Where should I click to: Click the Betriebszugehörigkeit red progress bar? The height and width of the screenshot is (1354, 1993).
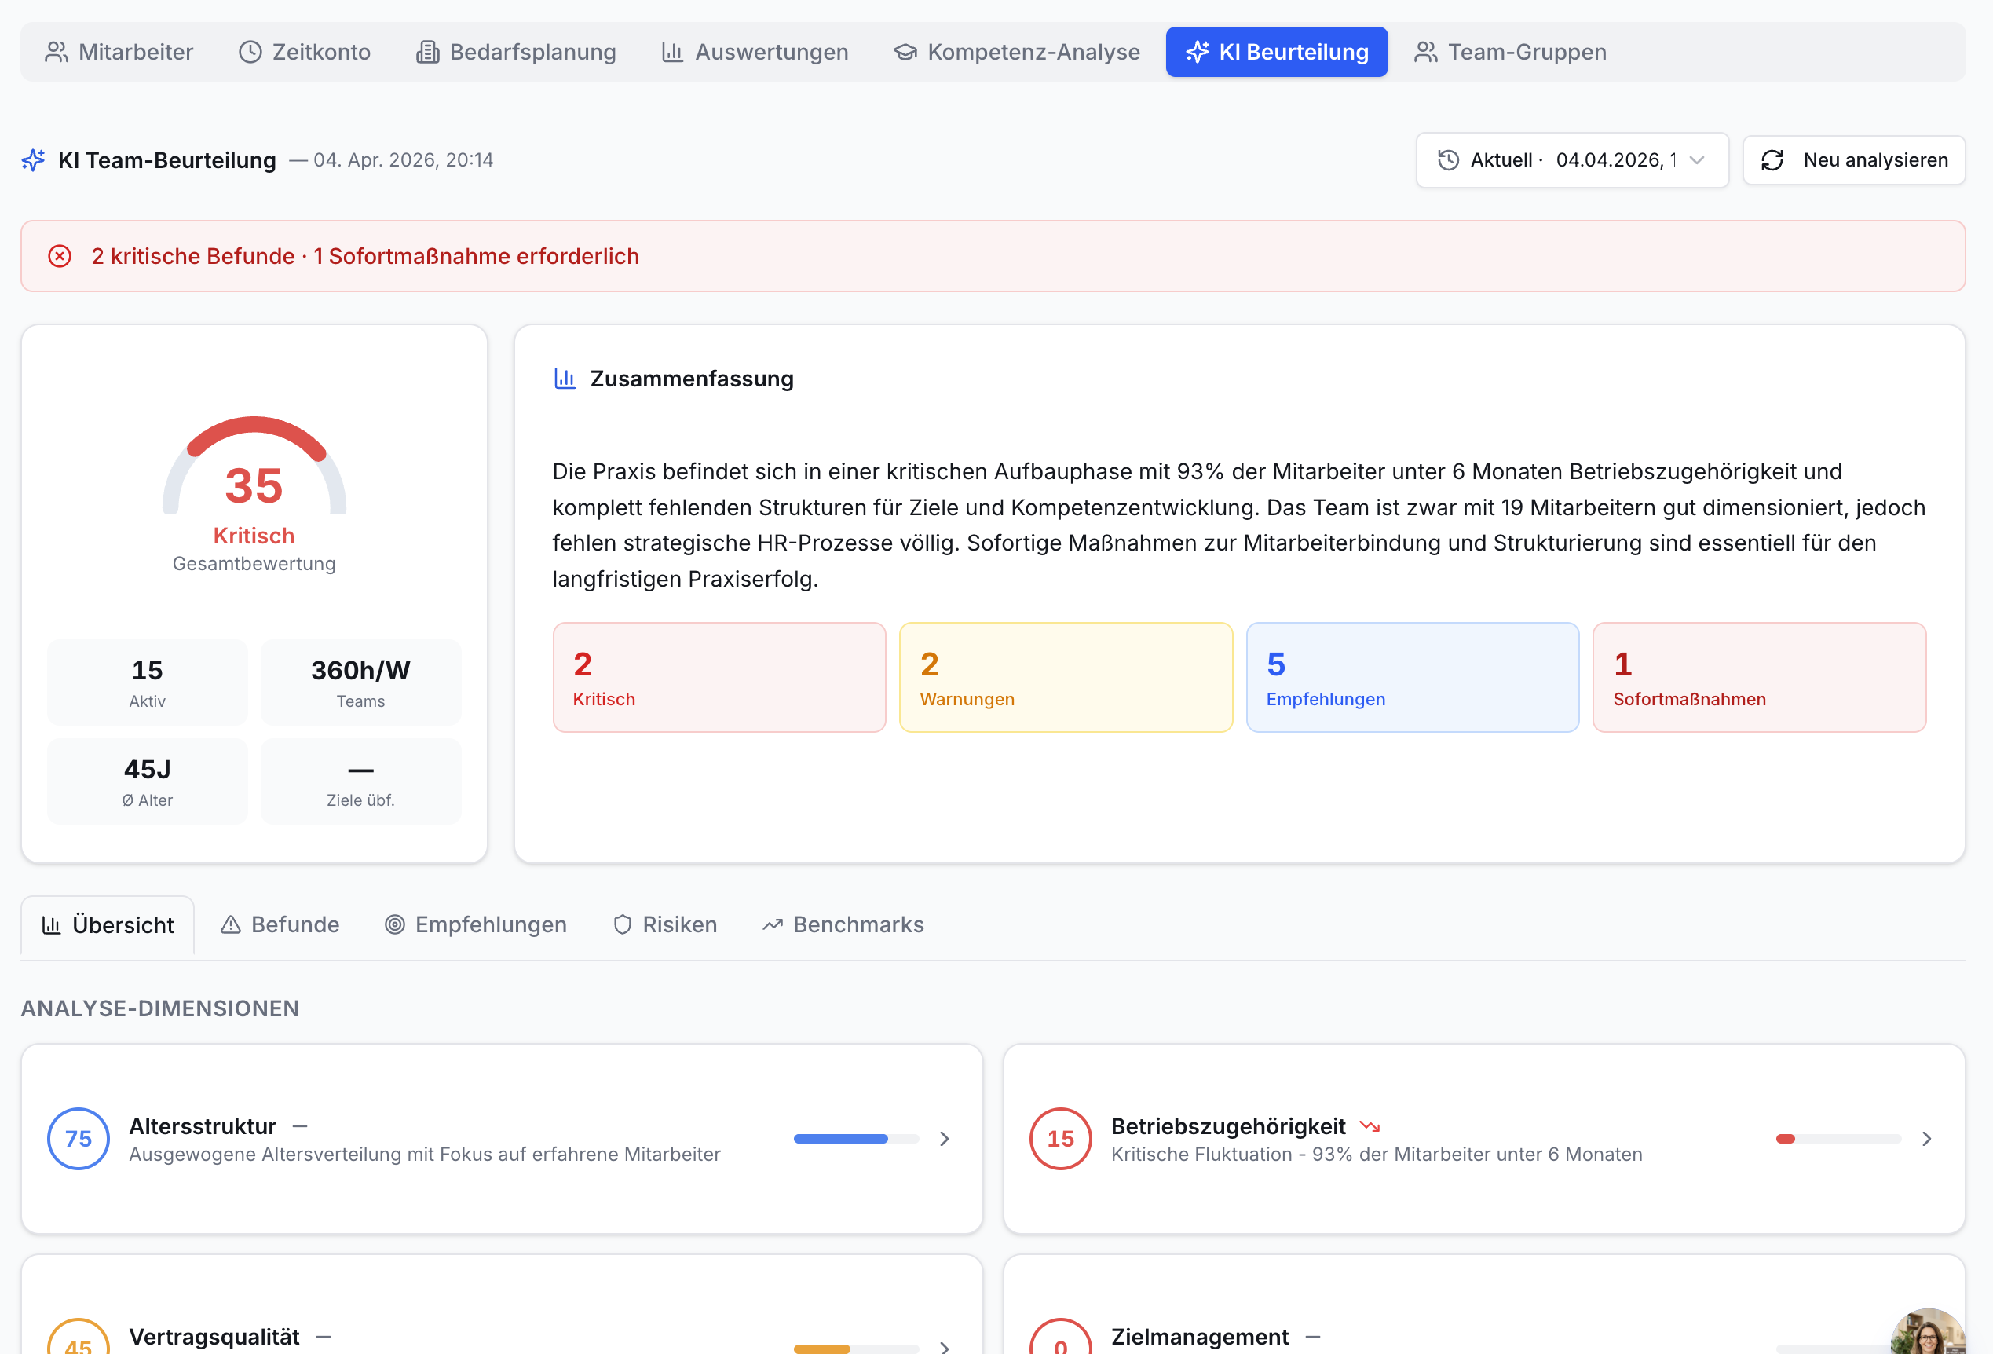coord(1838,1139)
